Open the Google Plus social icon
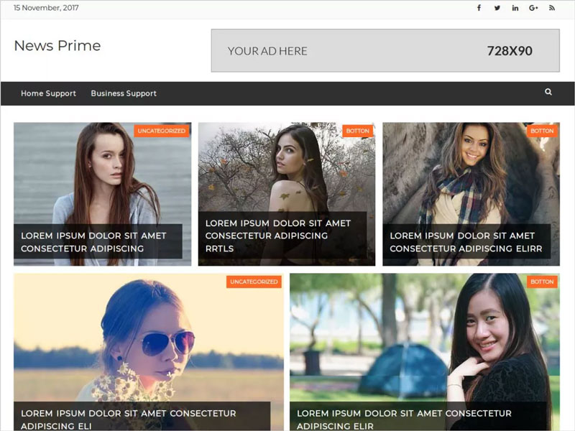575x431 pixels. click(x=533, y=8)
